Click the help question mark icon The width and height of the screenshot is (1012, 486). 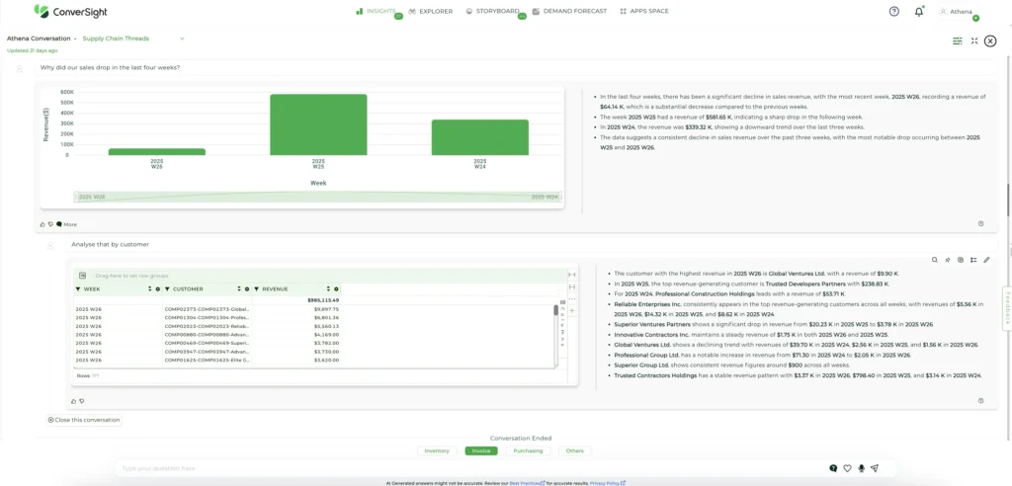893,12
